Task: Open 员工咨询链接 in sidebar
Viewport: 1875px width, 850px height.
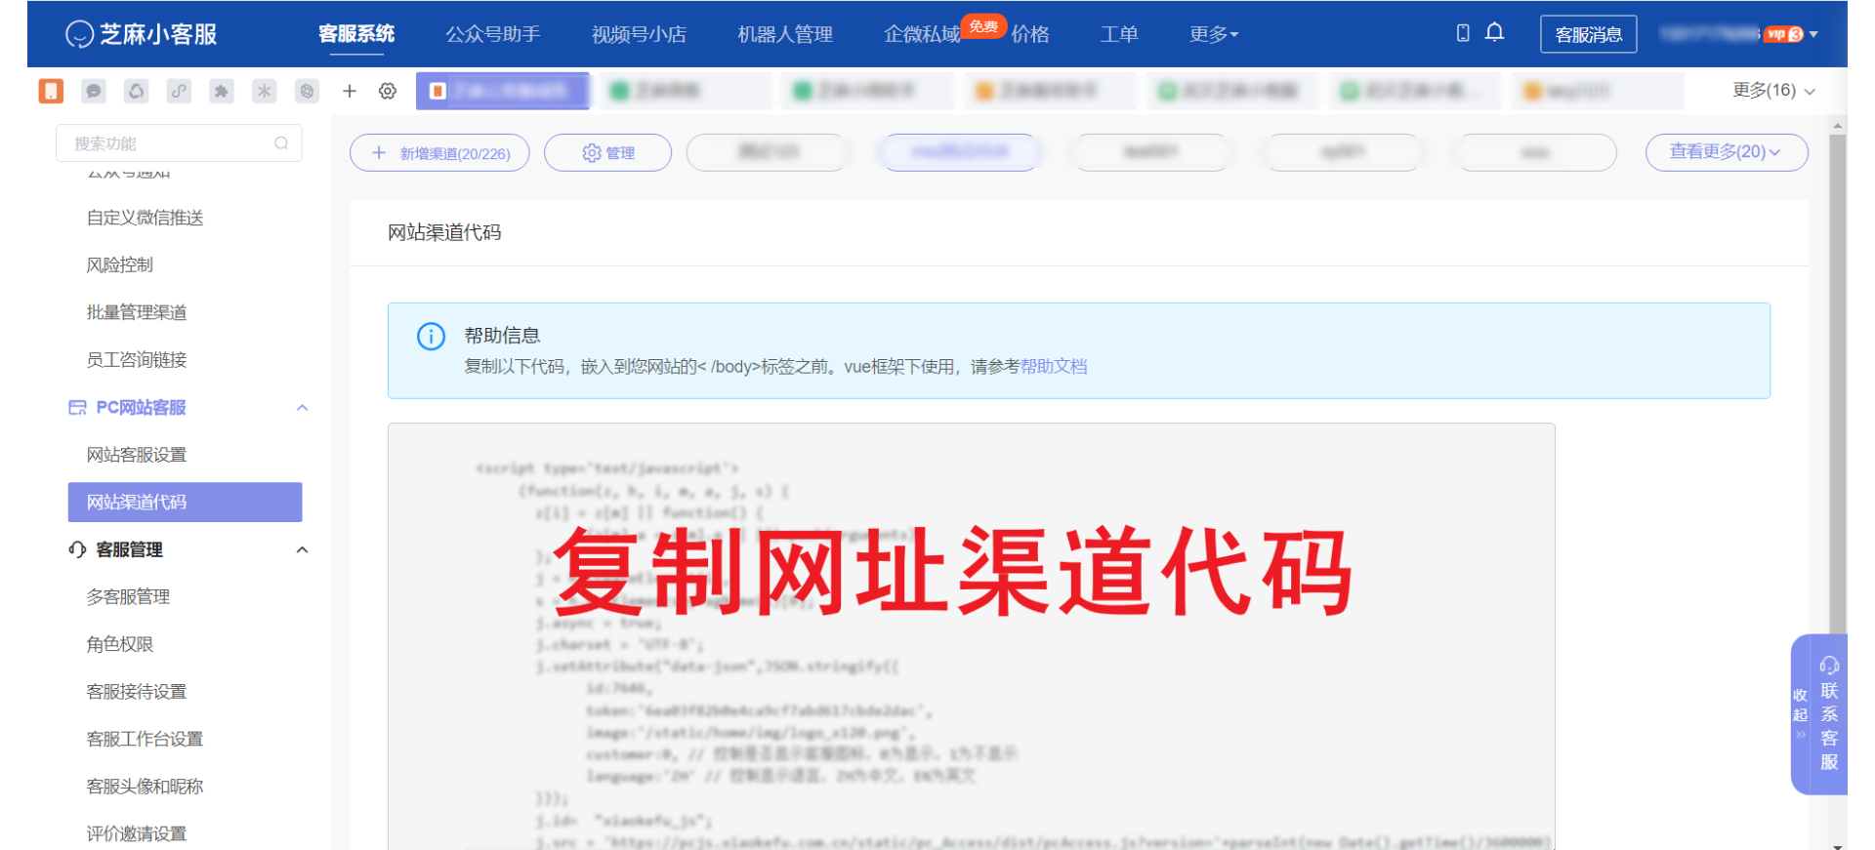Action: tap(137, 360)
